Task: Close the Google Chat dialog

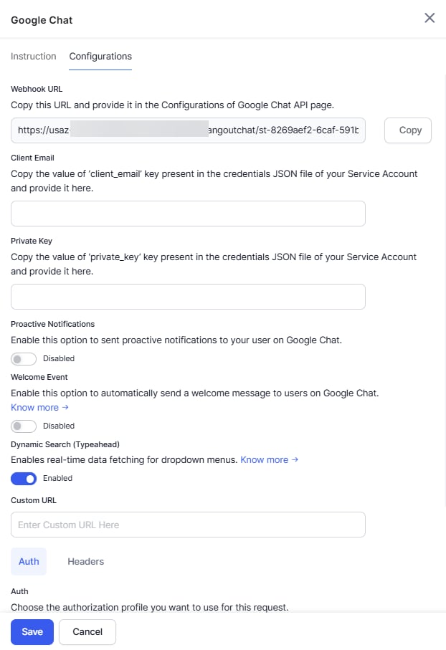Action: [430, 18]
